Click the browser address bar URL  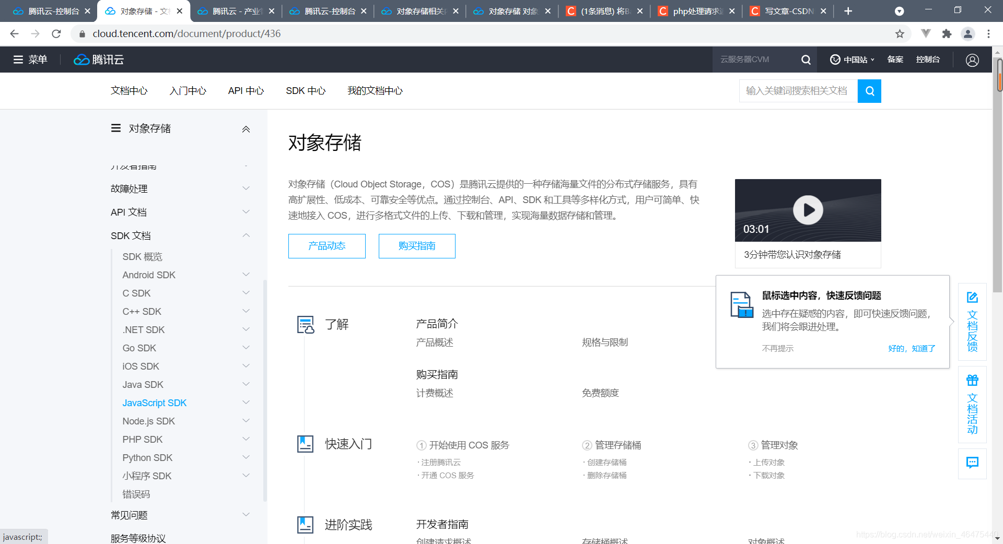click(x=186, y=34)
